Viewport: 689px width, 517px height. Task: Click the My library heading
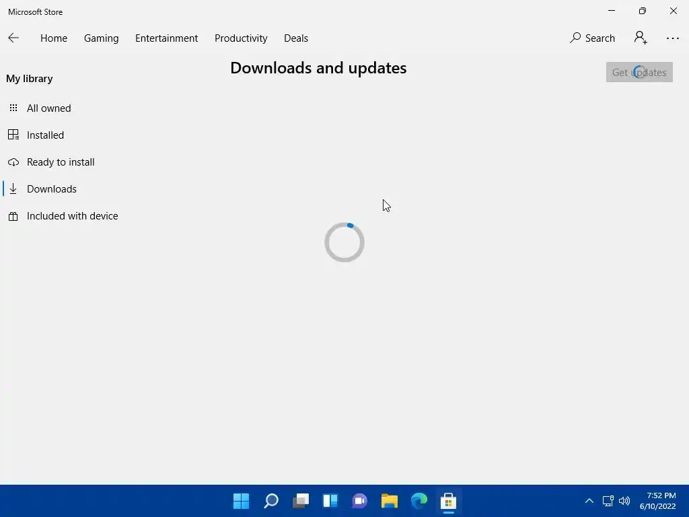(30, 79)
